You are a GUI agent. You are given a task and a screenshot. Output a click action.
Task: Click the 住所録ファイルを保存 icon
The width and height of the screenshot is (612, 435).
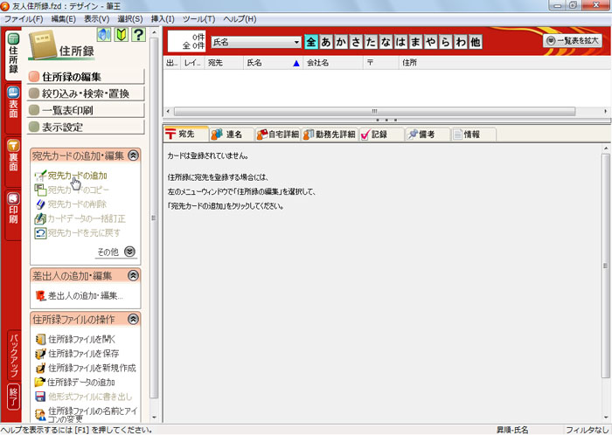40,353
